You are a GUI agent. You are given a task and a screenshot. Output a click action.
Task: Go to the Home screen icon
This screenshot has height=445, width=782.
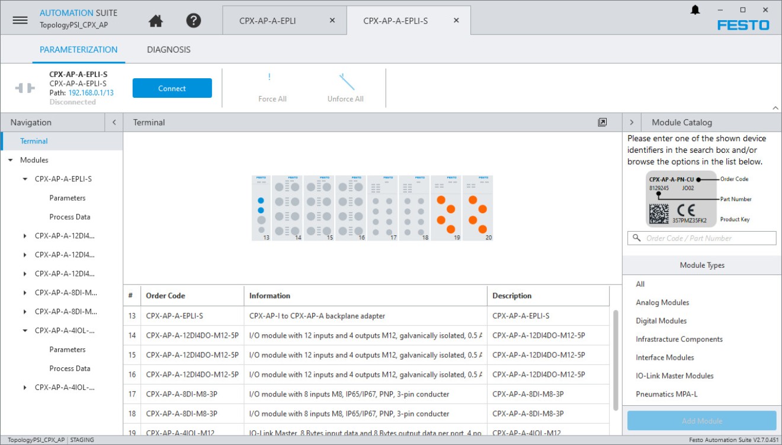tap(156, 21)
